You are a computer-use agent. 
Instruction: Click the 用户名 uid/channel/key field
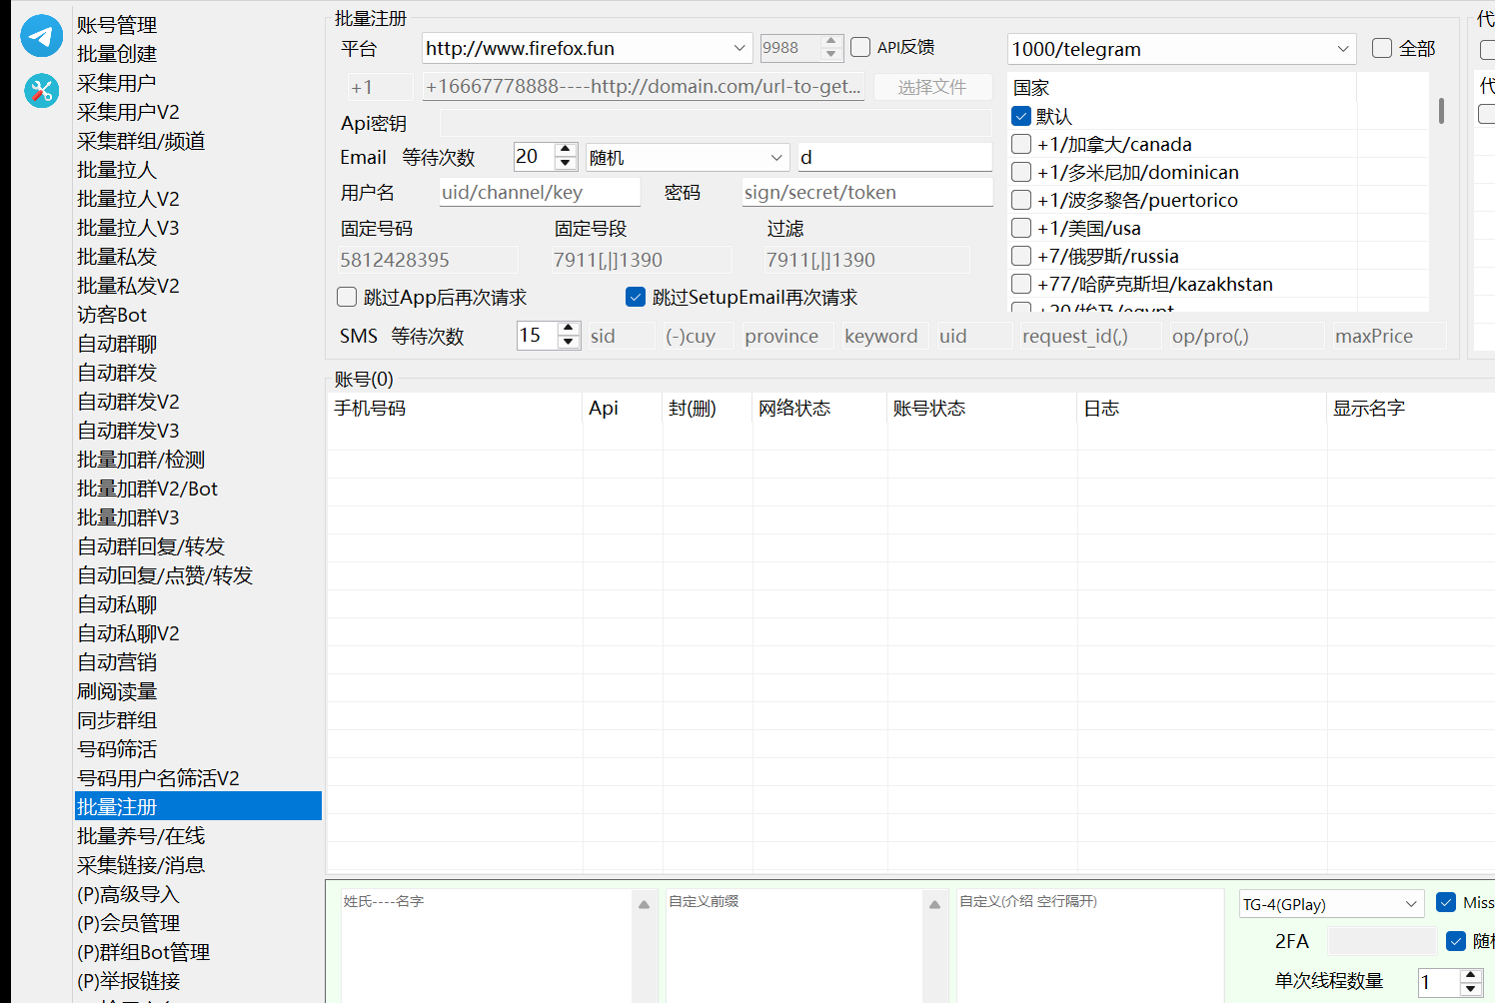pos(540,192)
